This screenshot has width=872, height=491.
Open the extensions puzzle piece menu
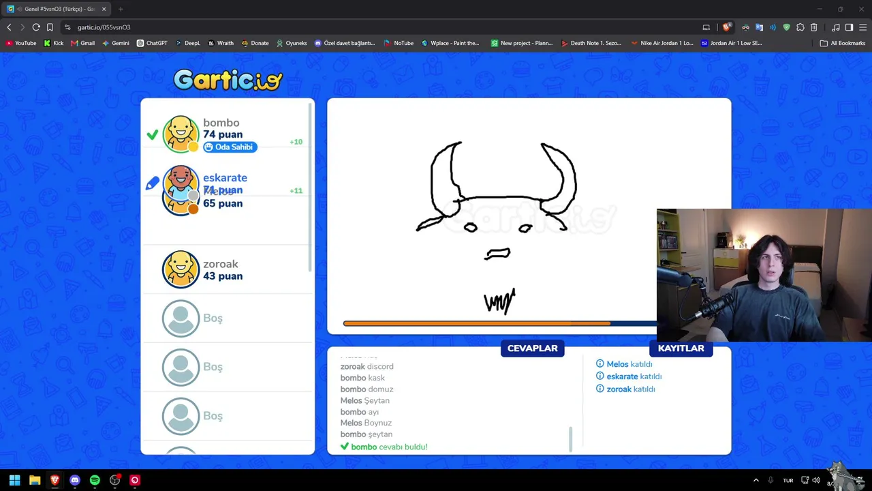[x=800, y=27]
